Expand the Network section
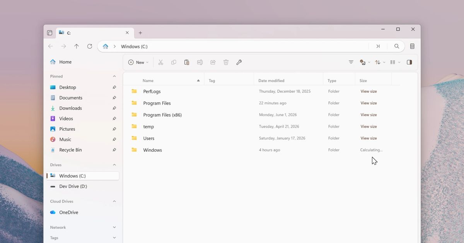 [x=114, y=228]
